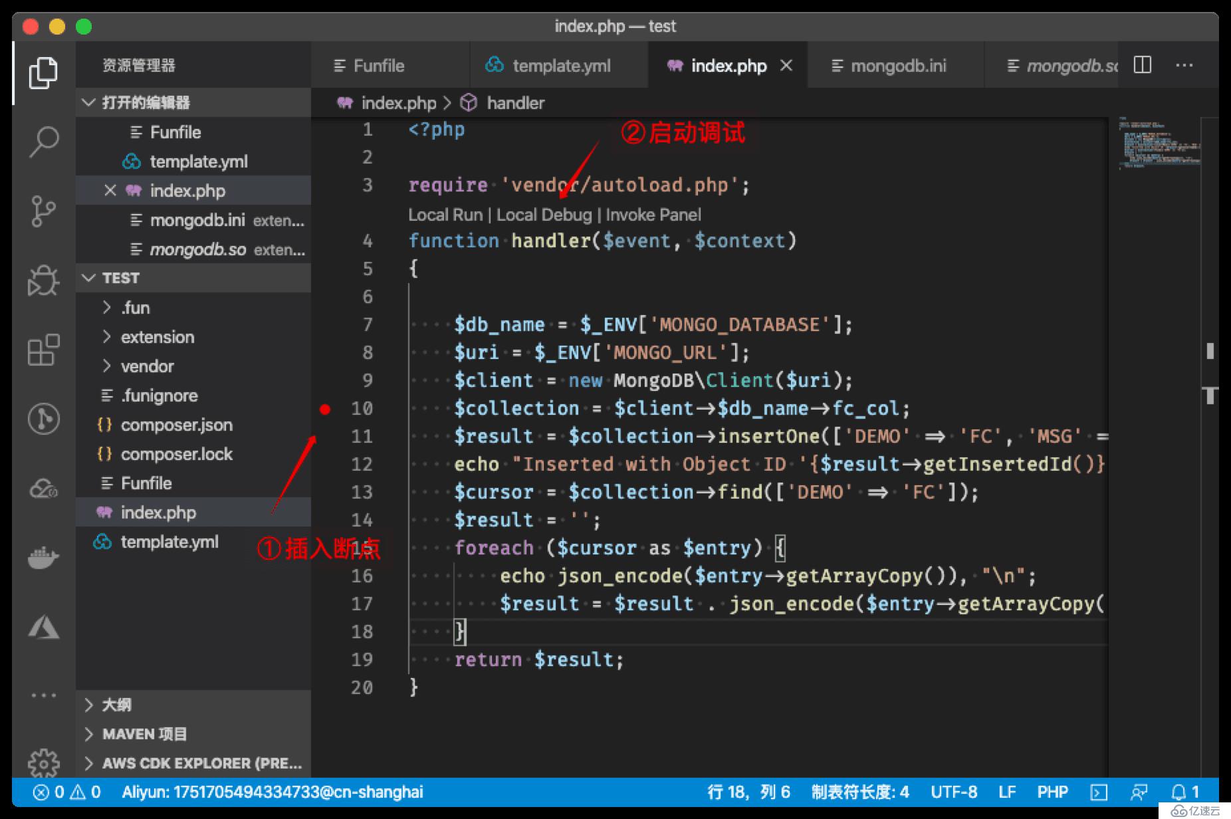Click line number 4 in the gutter
This screenshot has height=819, width=1231.
point(368,241)
